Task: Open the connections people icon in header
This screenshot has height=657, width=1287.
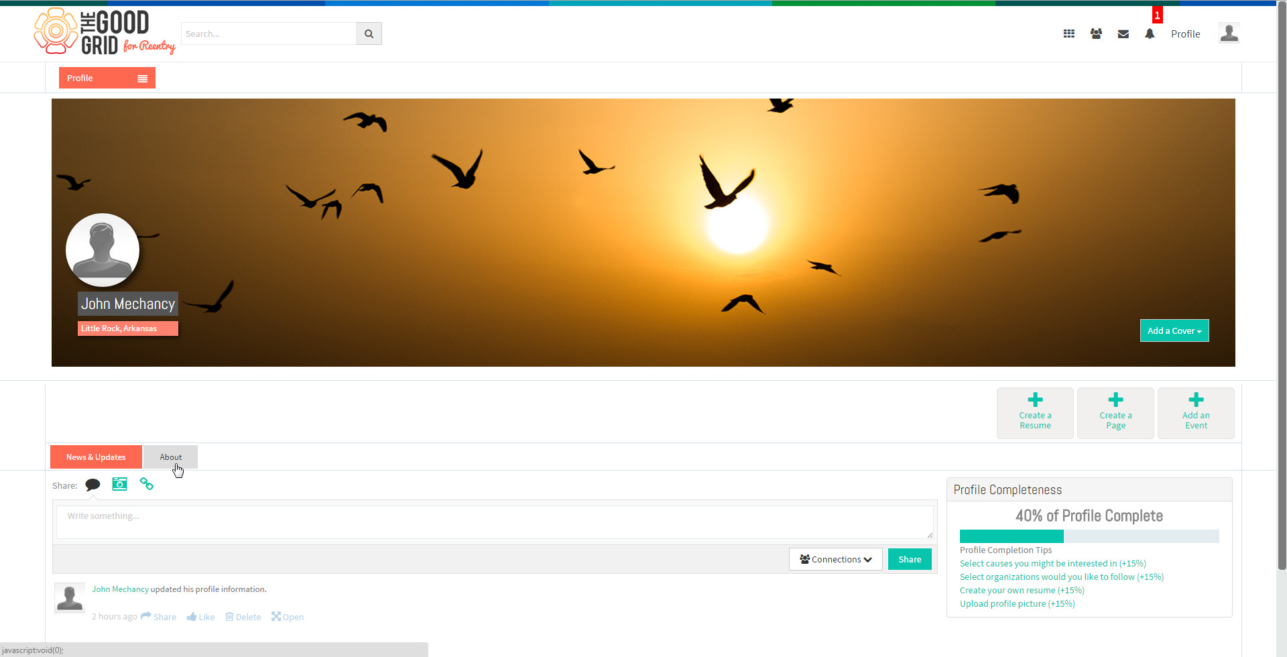Action: click(1096, 34)
